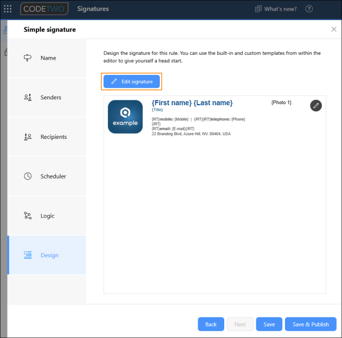Open the app launcher grid icon
Screen dimensions: 342x338
[8, 9]
